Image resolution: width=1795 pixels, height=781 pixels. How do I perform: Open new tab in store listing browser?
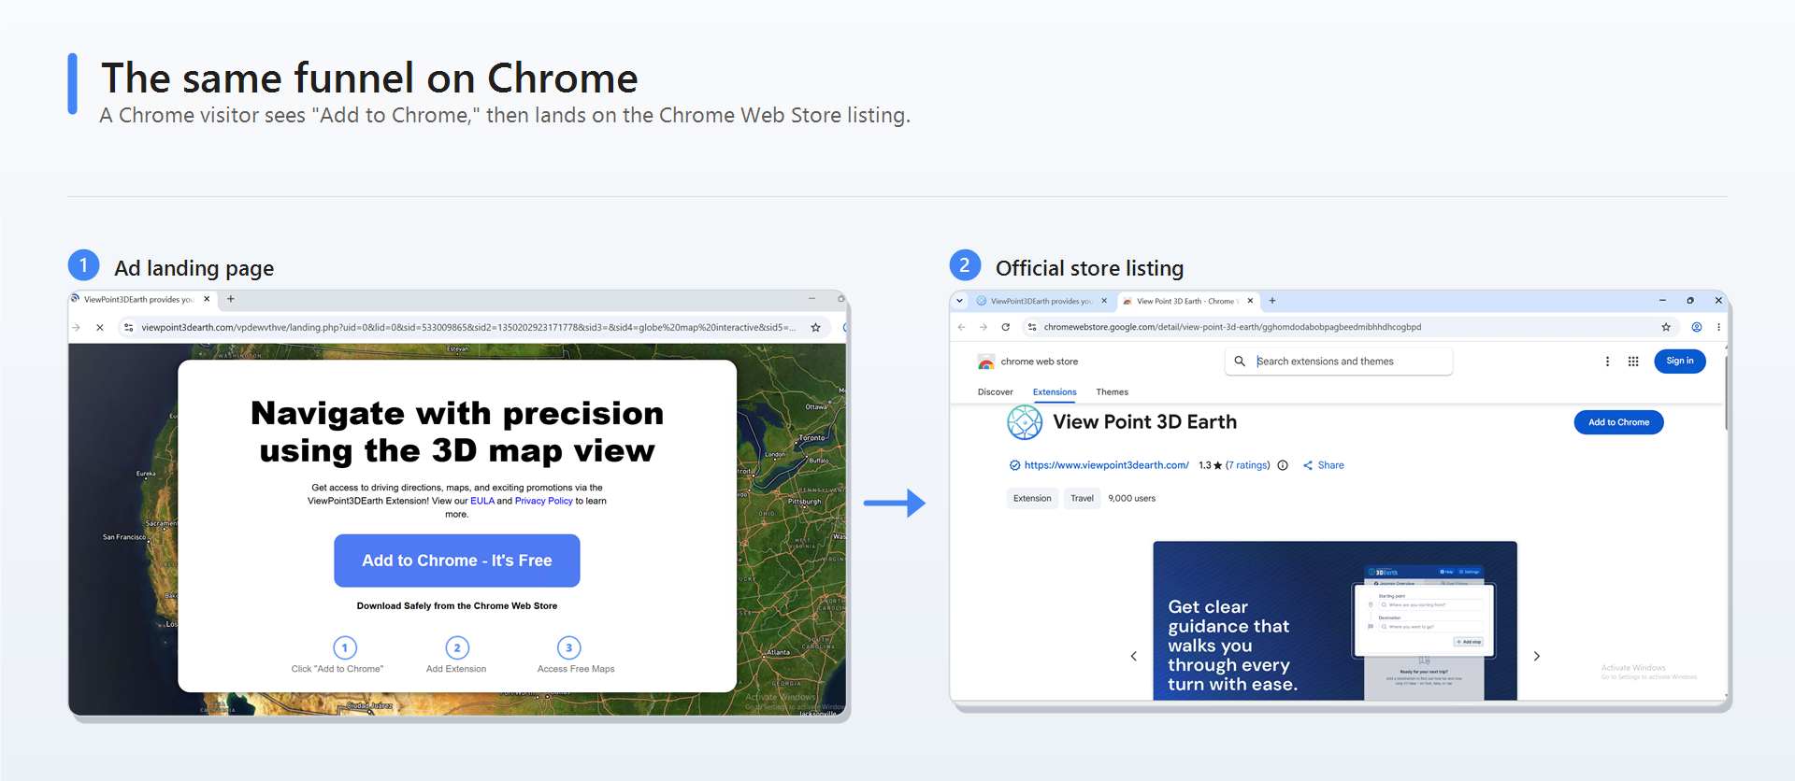[1272, 301]
